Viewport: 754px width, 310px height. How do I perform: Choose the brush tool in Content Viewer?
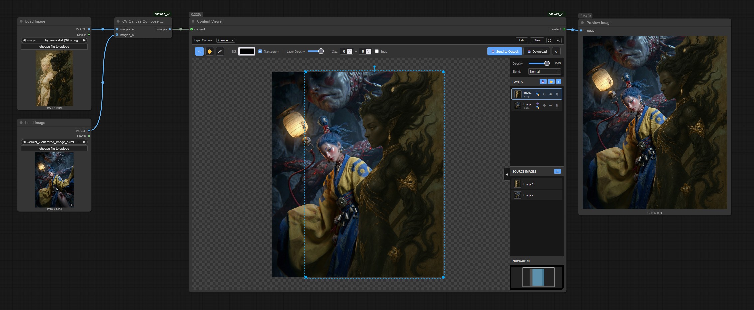220,51
